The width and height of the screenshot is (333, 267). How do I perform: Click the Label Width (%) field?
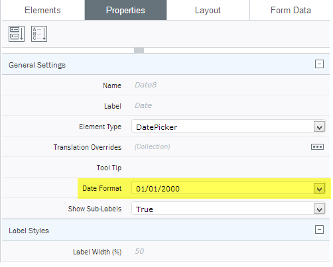[x=230, y=251]
